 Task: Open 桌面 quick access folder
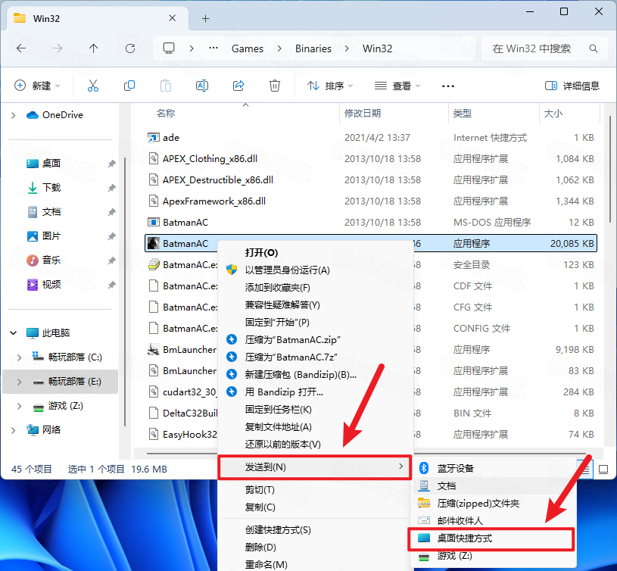[51, 164]
